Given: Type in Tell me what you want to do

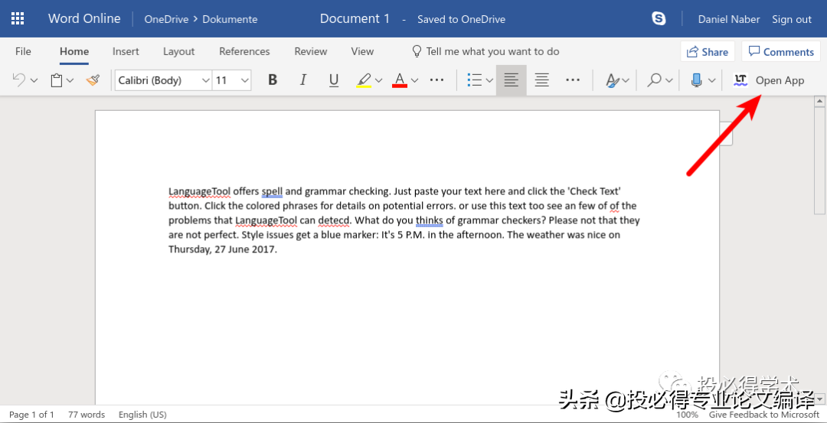Looking at the screenshot, I should (492, 51).
